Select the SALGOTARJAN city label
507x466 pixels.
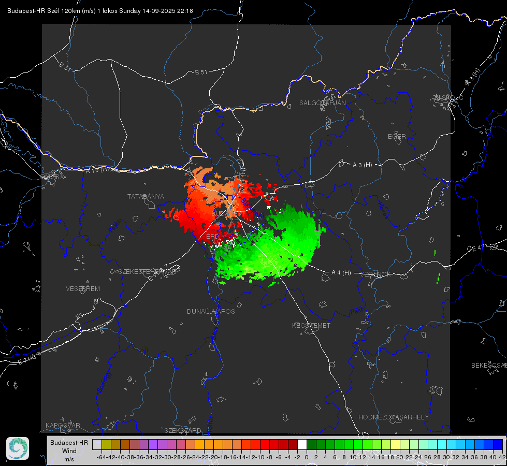click(x=322, y=103)
